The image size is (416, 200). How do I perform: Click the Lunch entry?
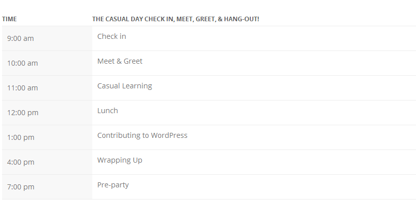point(108,111)
